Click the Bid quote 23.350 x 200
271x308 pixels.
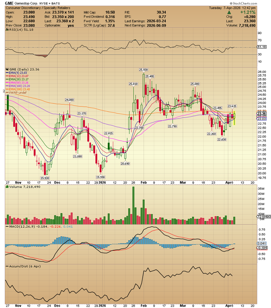coord(63,17)
